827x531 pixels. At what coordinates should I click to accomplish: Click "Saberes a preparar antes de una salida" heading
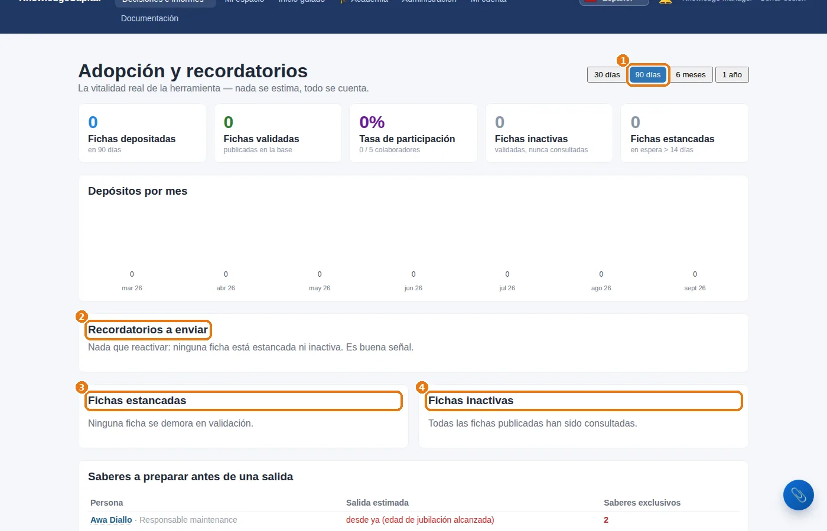click(190, 477)
